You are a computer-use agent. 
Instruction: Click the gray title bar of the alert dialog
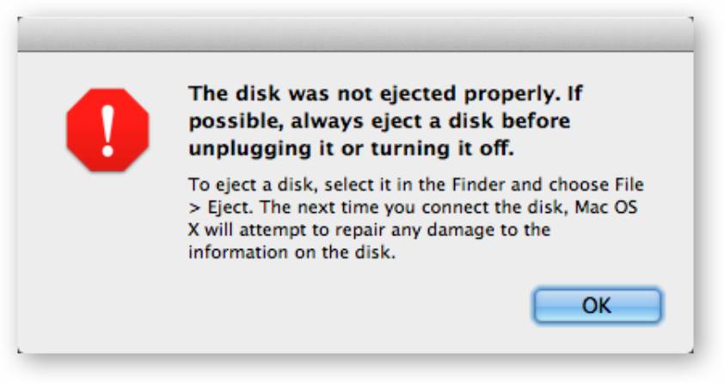point(355,34)
